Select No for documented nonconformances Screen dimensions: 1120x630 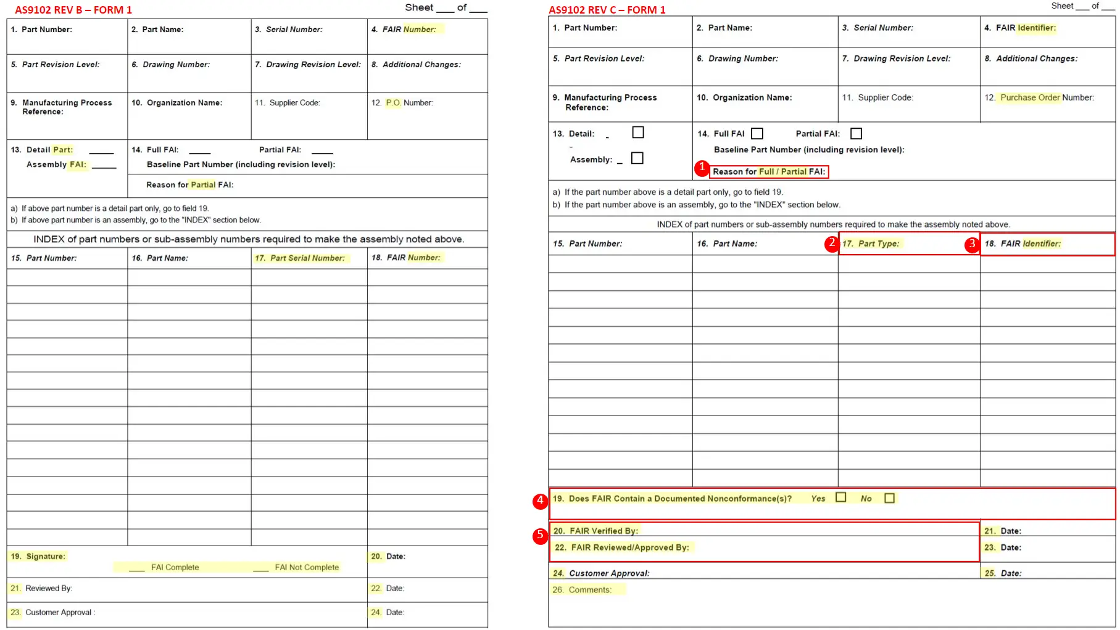tap(889, 497)
